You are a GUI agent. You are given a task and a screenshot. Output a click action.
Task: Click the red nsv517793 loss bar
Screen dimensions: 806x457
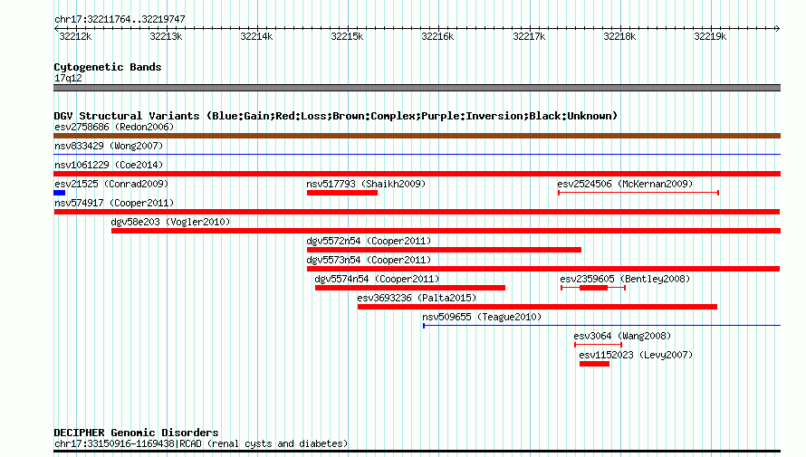342,193
